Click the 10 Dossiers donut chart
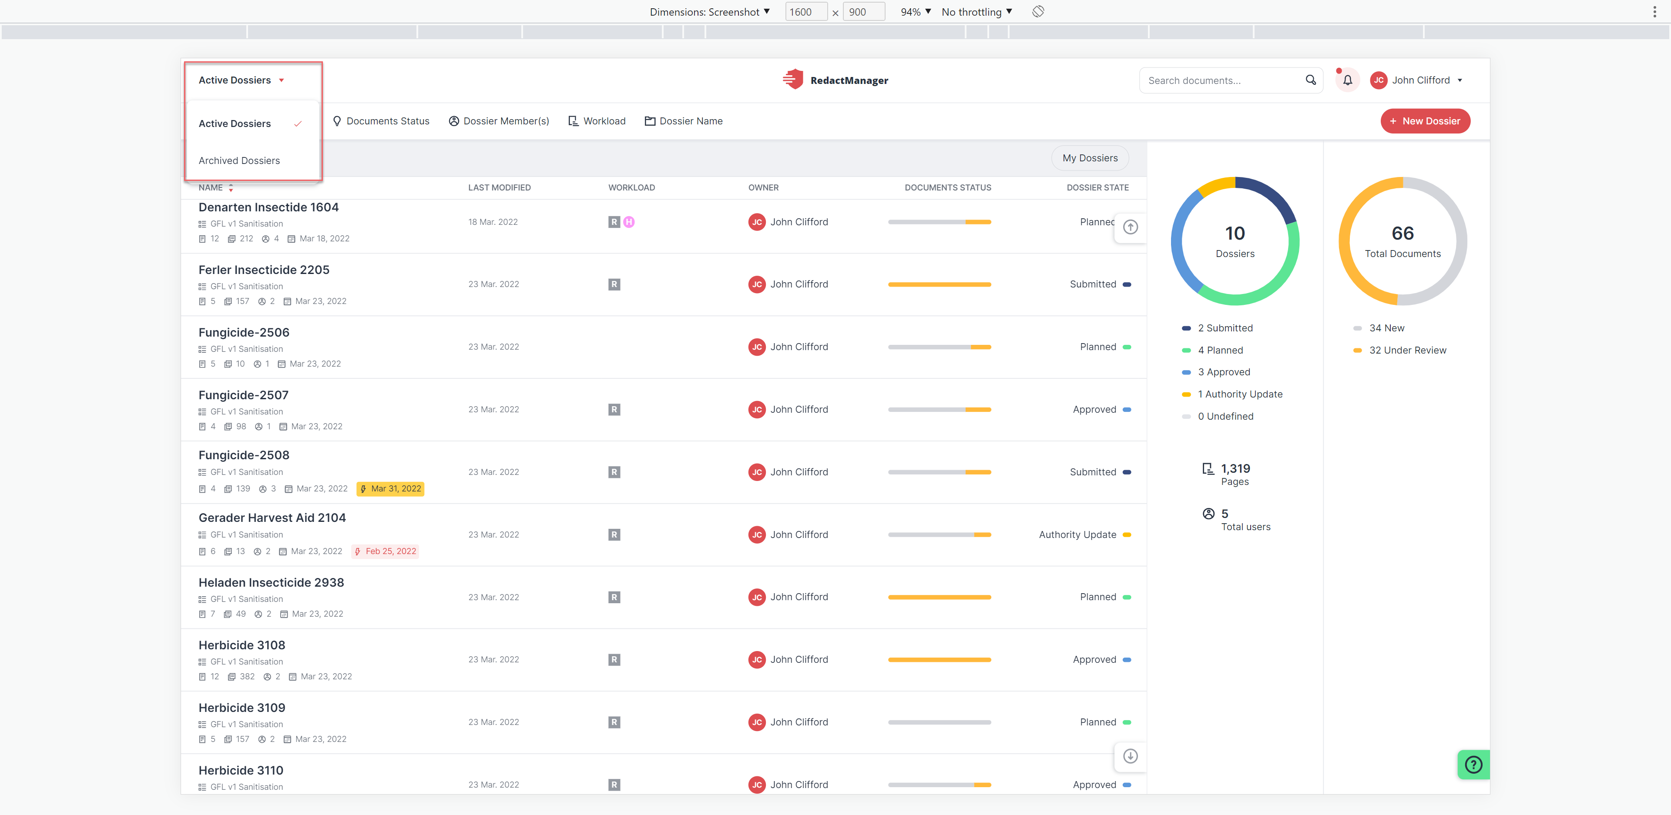This screenshot has width=1671, height=815. pos(1235,241)
